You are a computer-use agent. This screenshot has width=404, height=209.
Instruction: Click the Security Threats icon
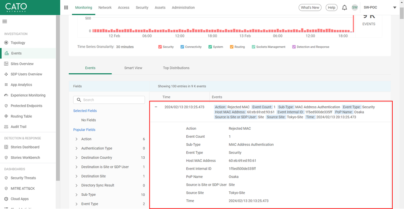tap(6, 178)
